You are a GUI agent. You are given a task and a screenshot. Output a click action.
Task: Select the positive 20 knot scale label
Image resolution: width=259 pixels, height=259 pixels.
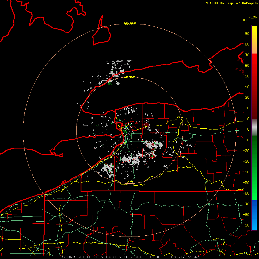pyautogui.click(x=247, y=108)
